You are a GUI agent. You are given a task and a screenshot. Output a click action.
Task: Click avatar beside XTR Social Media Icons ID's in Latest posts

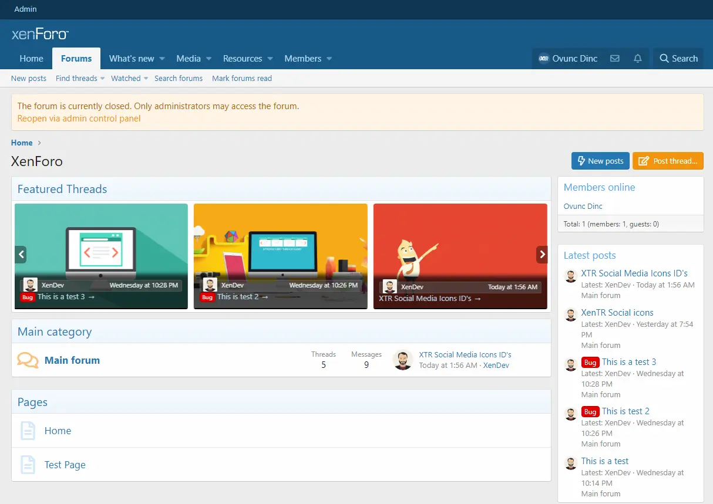(570, 276)
